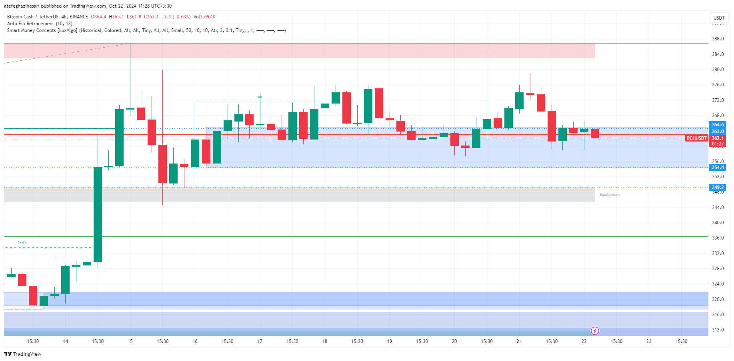Click the 316.0 price axis label
Screen dimensions: 734x361
point(718,315)
